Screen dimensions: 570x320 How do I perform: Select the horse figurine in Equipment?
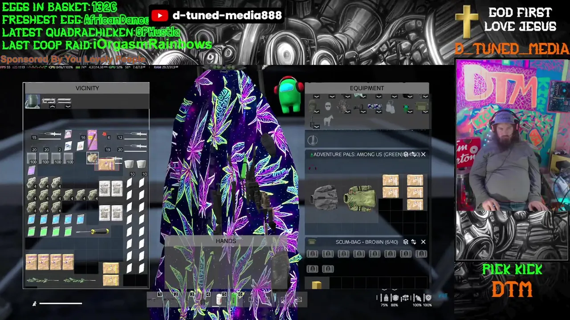[328, 120]
